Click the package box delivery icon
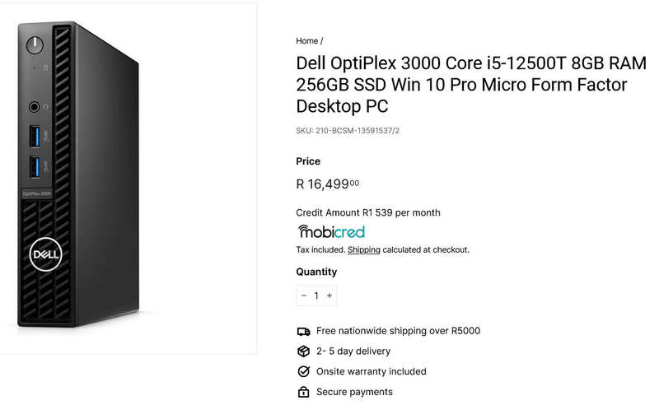The width and height of the screenshot is (659, 405). [303, 351]
